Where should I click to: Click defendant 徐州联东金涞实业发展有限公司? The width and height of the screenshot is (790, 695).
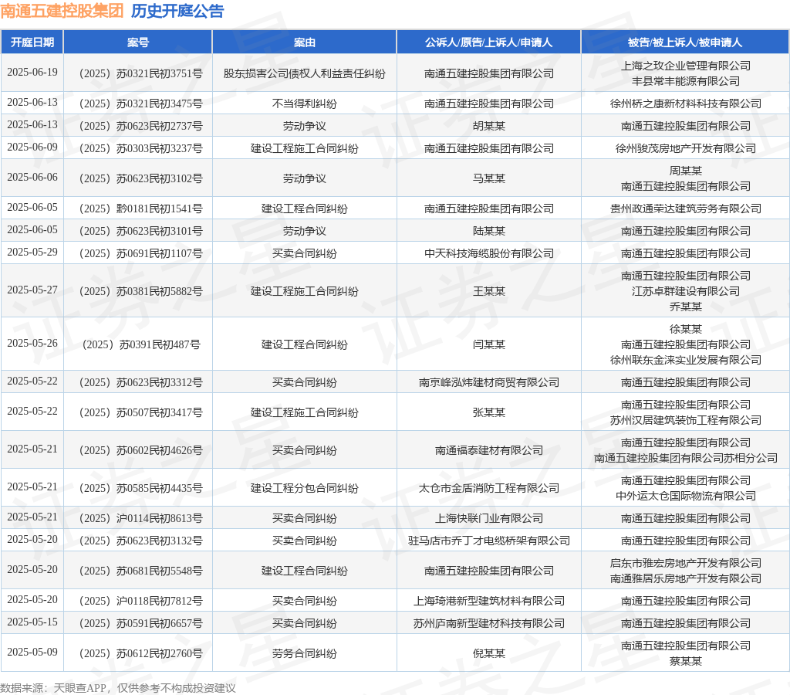[x=686, y=360]
